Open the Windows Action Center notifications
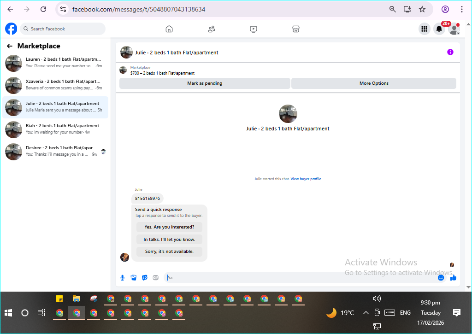This screenshot has width=472, height=334. pos(457,313)
